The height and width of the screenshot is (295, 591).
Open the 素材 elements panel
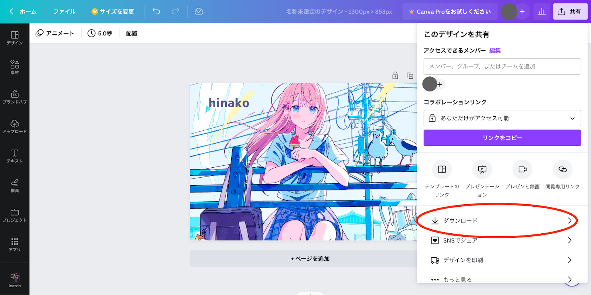coord(14,67)
